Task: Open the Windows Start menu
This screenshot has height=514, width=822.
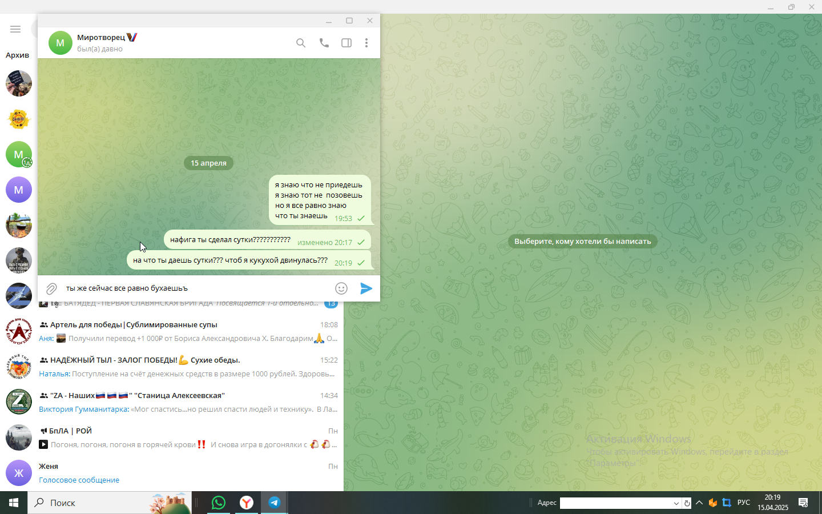Action: (14, 503)
